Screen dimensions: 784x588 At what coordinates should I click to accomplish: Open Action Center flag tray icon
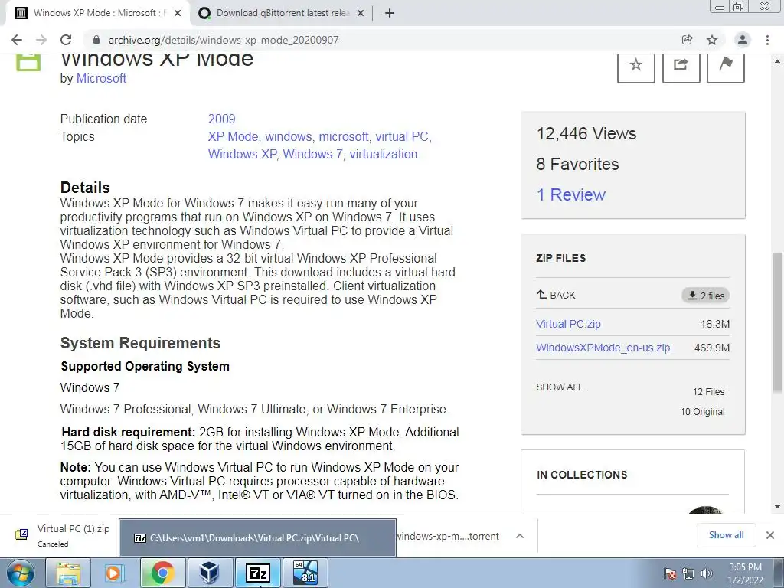(x=669, y=573)
